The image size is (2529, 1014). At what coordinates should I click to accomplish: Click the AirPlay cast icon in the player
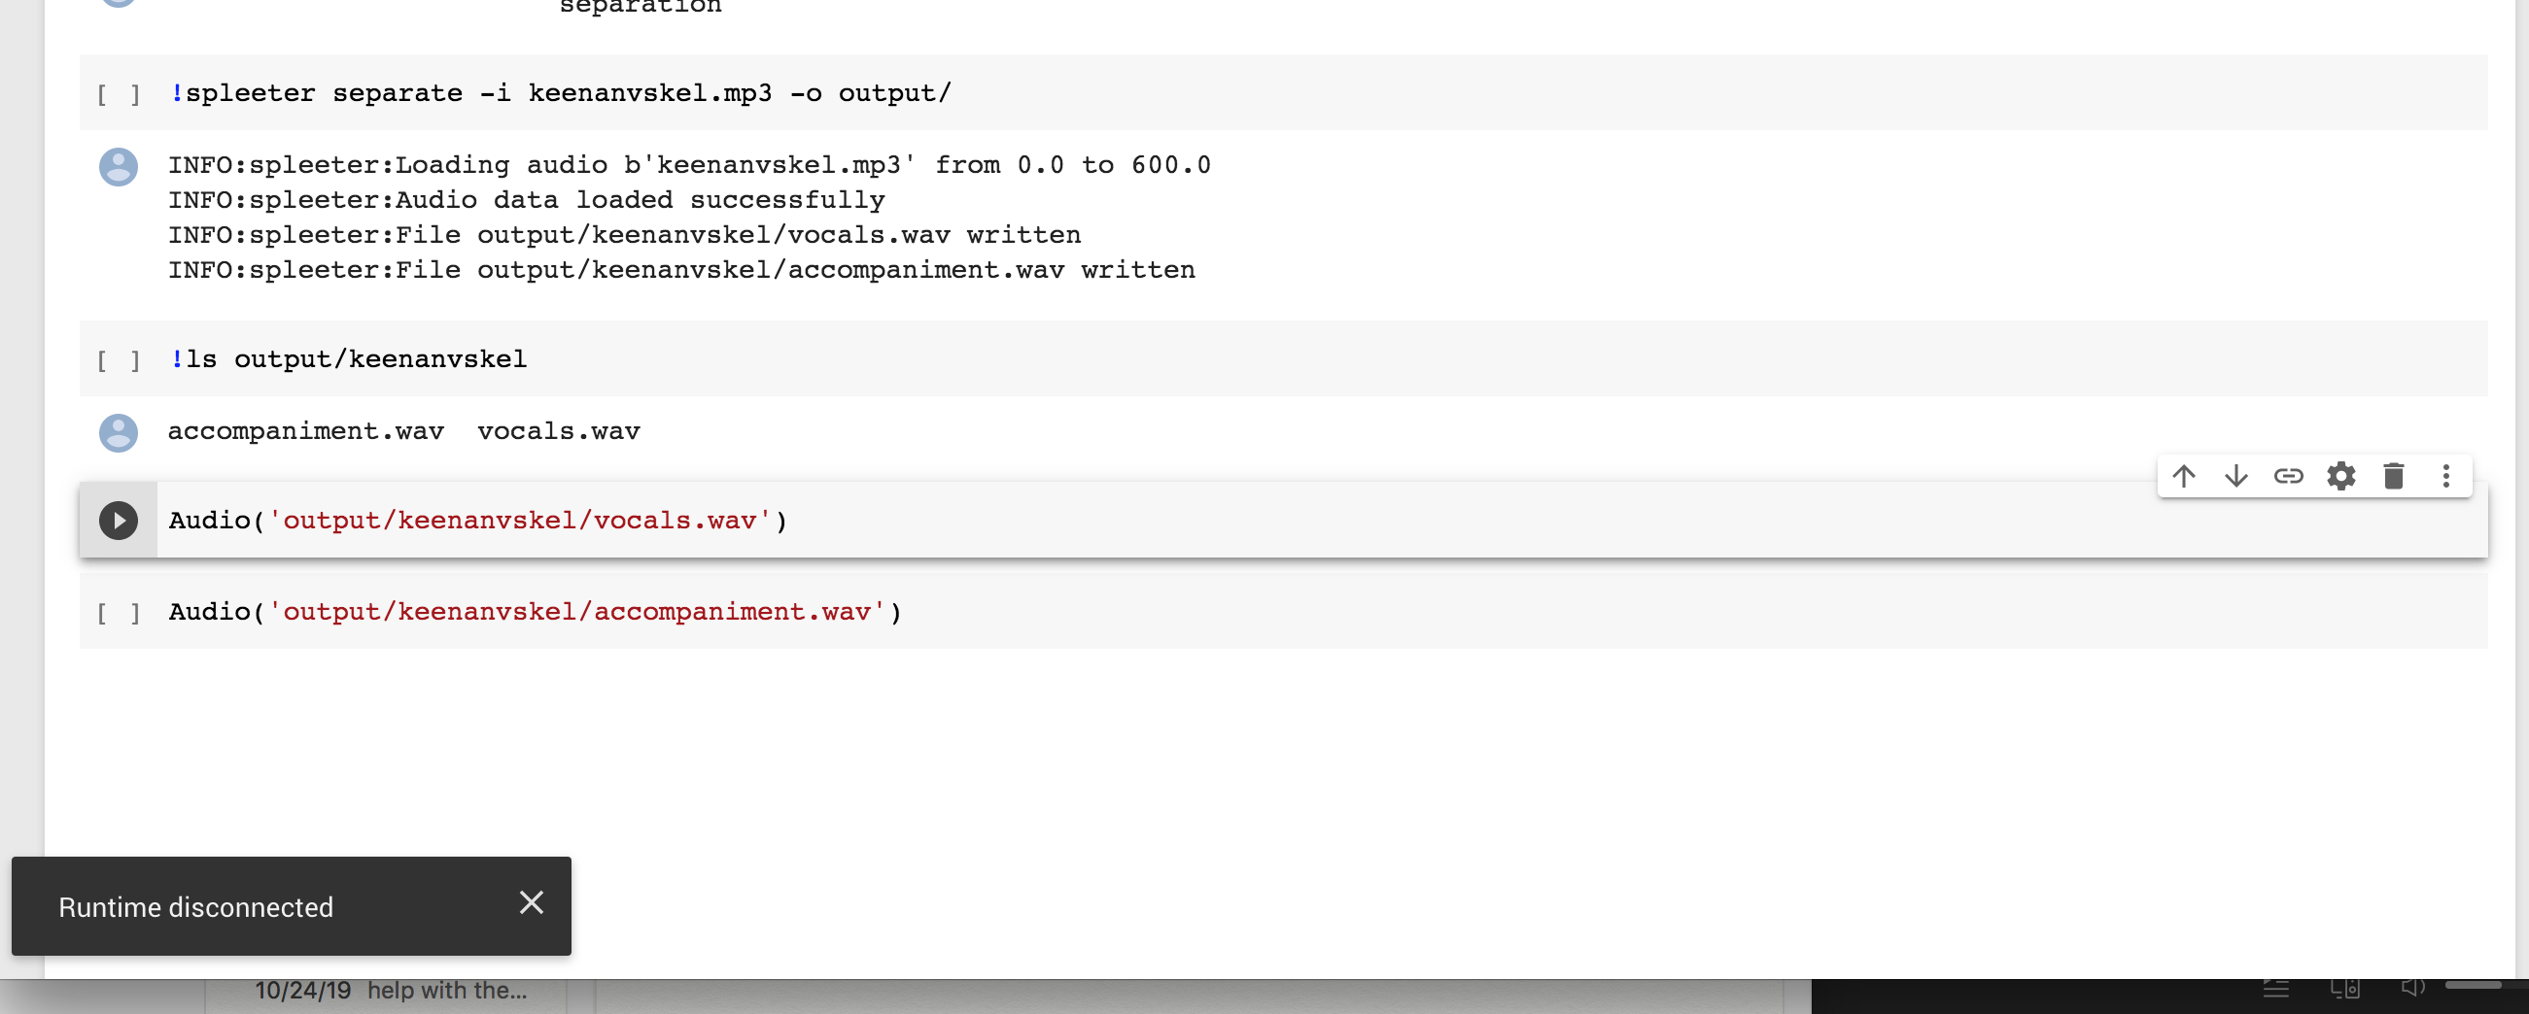[x=2345, y=991]
